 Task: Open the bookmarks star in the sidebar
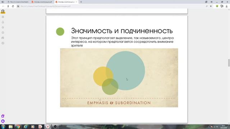3,27
